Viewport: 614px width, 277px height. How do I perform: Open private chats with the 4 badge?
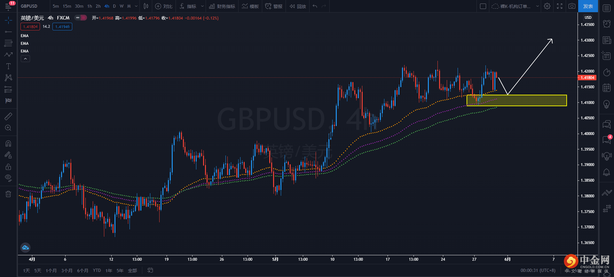pyautogui.click(x=607, y=139)
